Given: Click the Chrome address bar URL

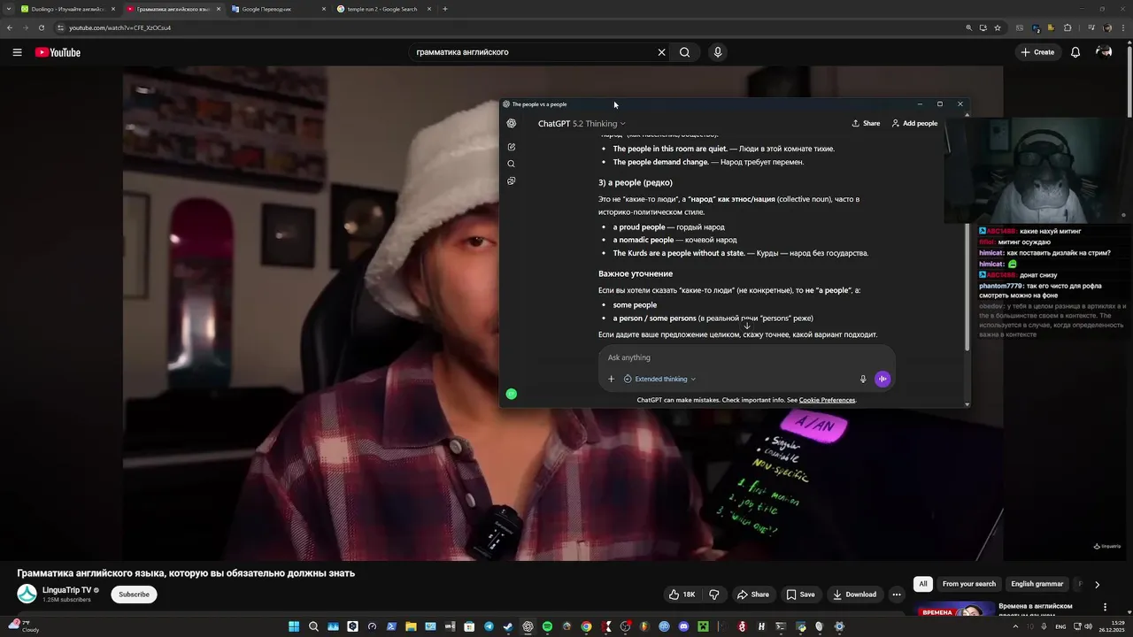Looking at the screenshot, I should (x=119, y=27).
